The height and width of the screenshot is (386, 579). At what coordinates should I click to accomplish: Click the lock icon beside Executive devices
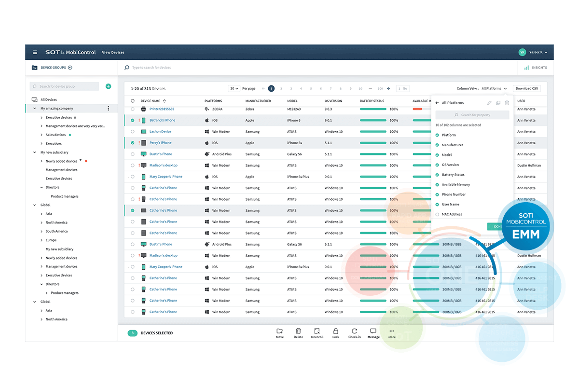click(x=75, y=118)
